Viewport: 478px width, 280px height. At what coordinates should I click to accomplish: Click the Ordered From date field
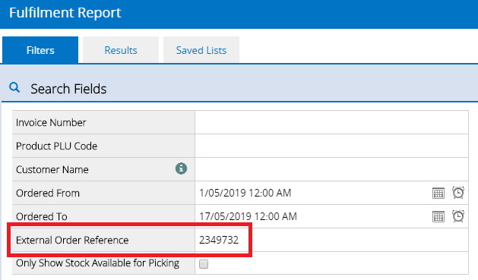(x=312, y=193)
